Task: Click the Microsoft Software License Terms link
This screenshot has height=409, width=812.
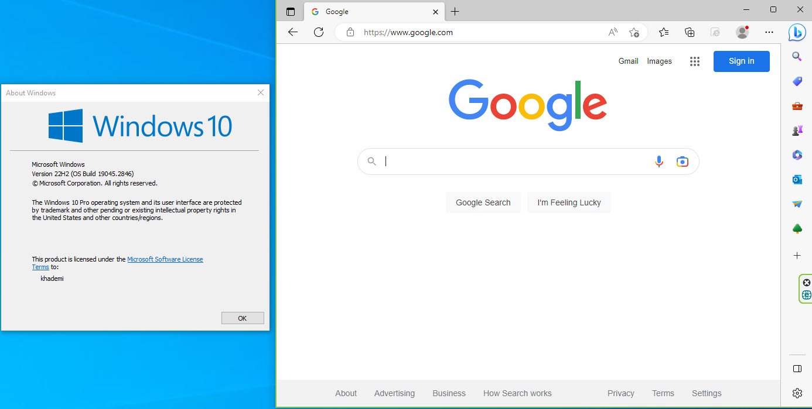Action: 165,259
